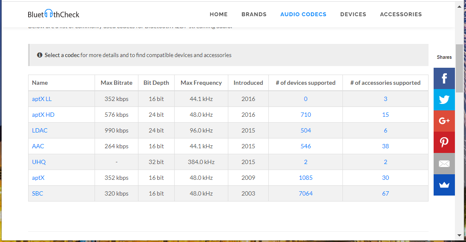466x242 pixels.
Task: View 30 accessories supporting aptX
Action: [x=385, y=178]
